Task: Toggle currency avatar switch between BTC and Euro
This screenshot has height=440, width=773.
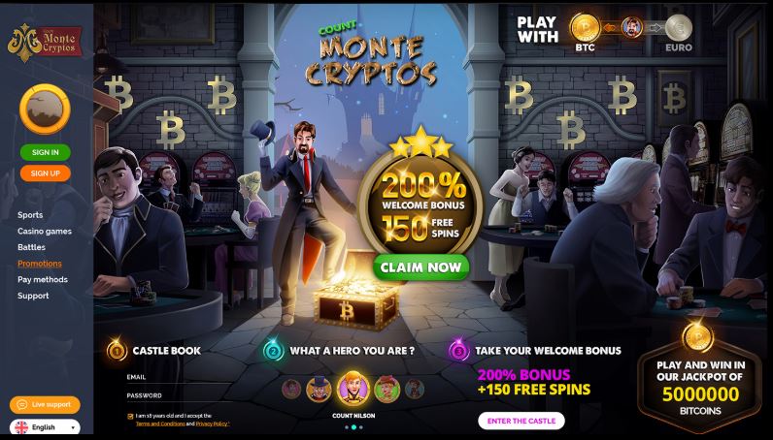Action: pyautogui.click(x=631, y=27)
